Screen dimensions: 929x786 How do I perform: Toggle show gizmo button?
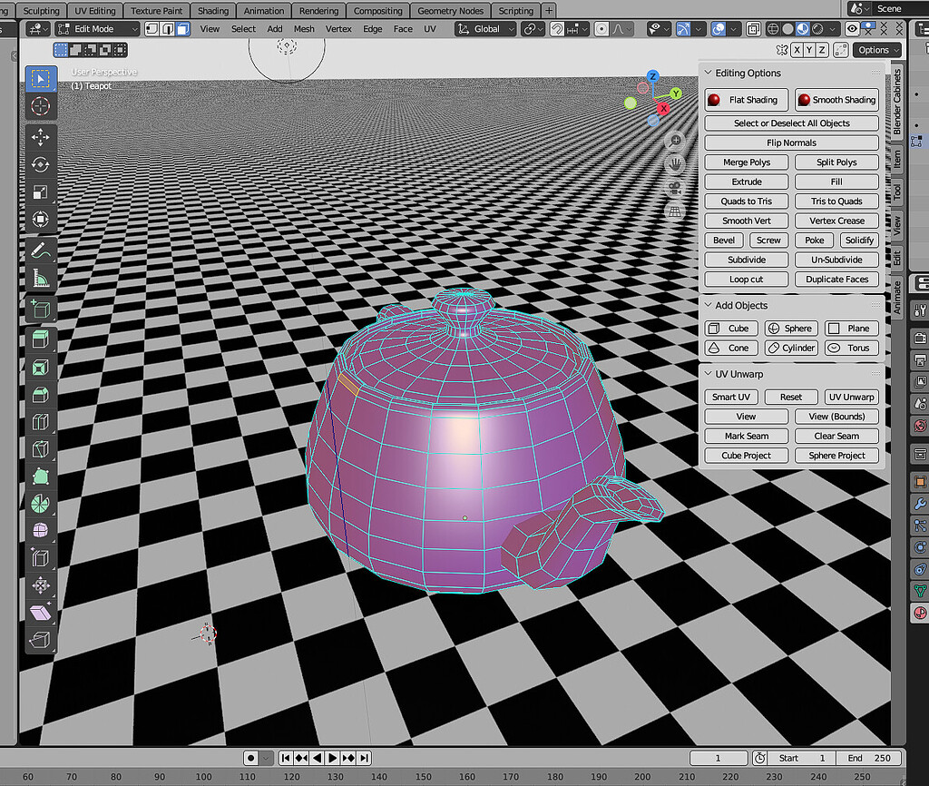(x=683, y=29)
